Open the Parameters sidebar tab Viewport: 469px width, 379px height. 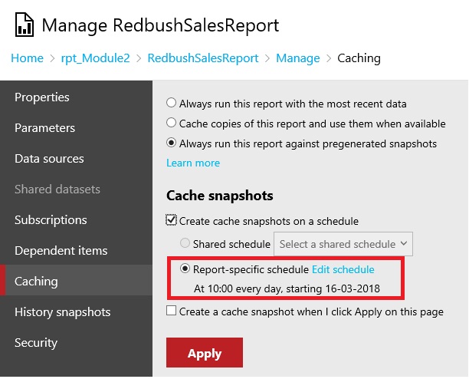point(44,128)
